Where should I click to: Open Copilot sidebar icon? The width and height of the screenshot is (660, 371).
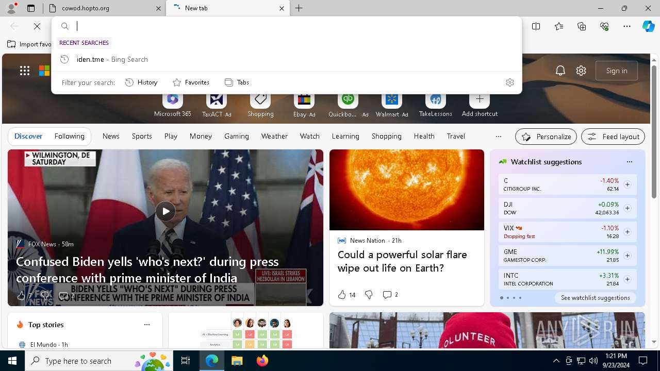pos(649,26)
